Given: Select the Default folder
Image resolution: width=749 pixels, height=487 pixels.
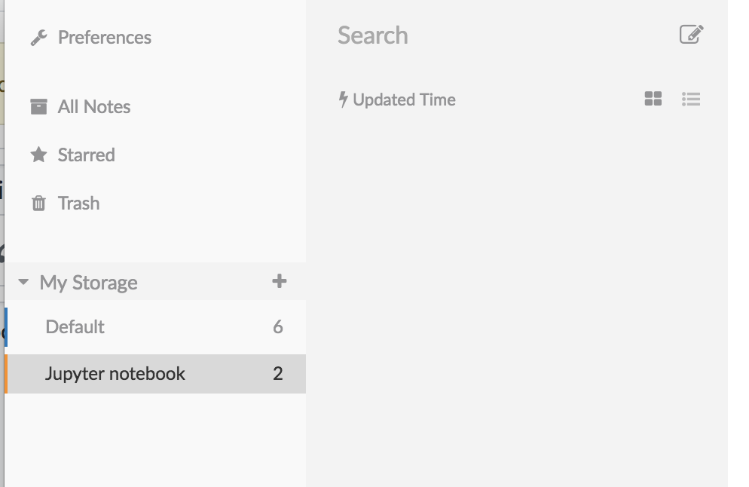Looking at the screenshot, I should click(155, 327).
